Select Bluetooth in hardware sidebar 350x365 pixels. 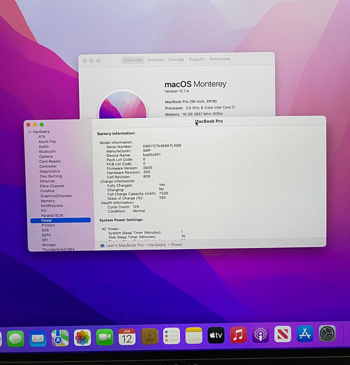point(47,151)
